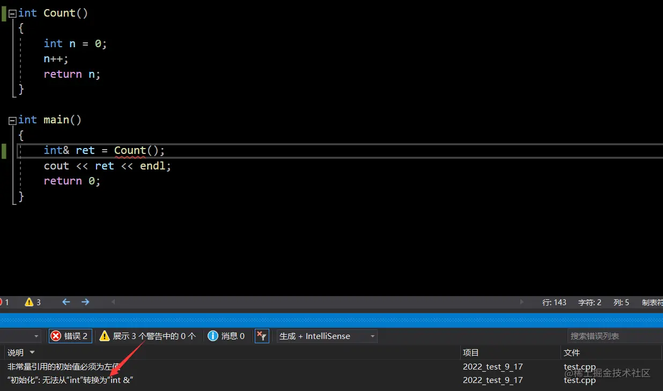Click the editor scrollbar left arrow
The height and width of the screenshot is (391, 663).
[x=113, y=302]
